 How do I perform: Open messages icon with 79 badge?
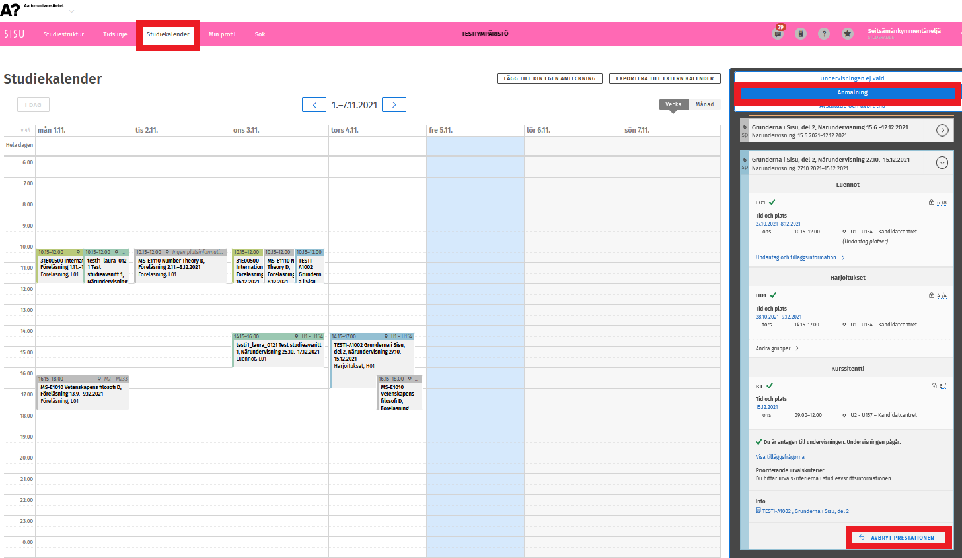778,34
